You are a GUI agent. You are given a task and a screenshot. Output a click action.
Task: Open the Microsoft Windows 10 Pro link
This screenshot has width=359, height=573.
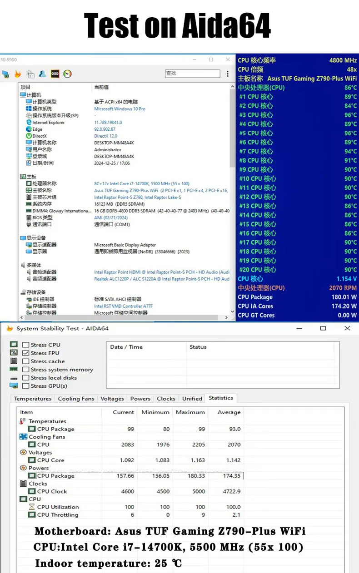point(120,109)
